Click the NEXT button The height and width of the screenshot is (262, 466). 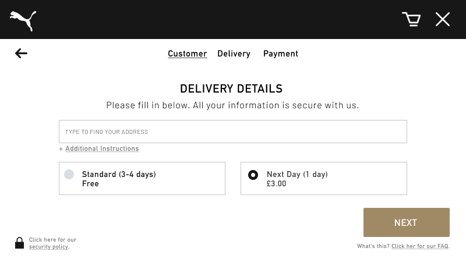(x=406, y=222)
